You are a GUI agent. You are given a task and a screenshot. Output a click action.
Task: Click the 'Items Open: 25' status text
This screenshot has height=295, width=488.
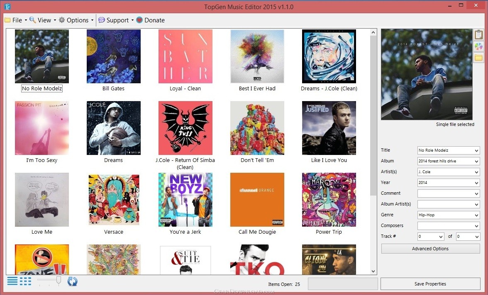[x=284, y=284]
